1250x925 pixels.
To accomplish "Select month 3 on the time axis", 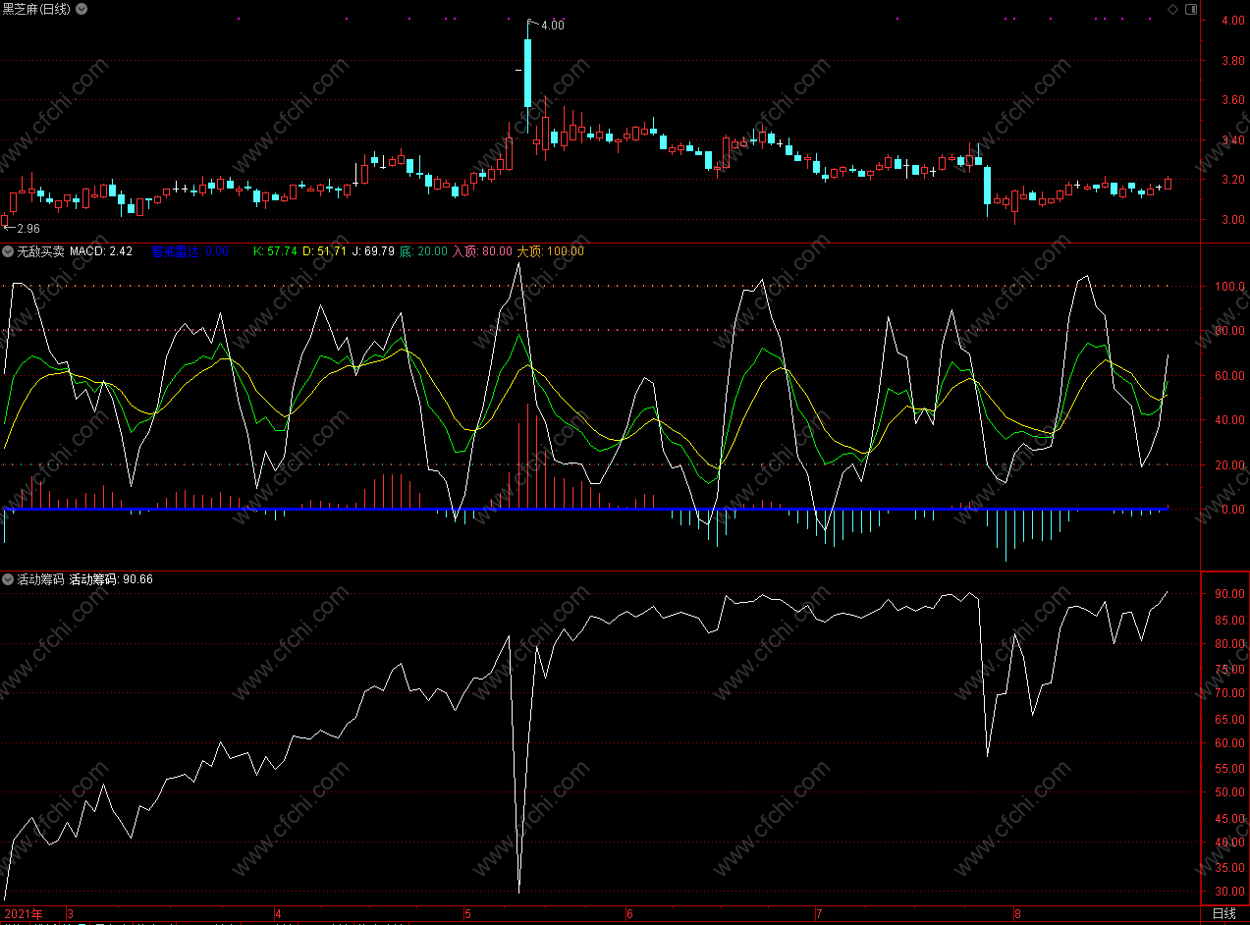I will pos(70,914).
